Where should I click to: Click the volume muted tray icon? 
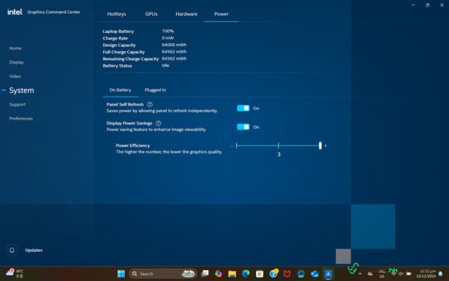point(401,274)
